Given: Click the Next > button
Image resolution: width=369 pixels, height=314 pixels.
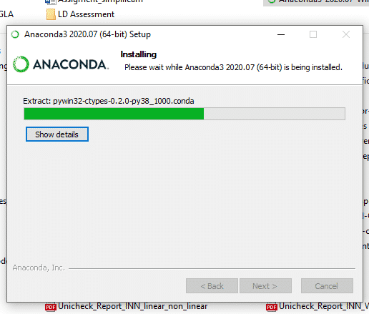Looking at the screenshot, I should pyautogui.click(x=265, y=286).
